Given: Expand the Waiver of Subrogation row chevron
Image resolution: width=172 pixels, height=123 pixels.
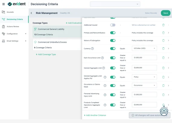Looking at the screenshot, I should pyautogui.click(x=168, y=41).
